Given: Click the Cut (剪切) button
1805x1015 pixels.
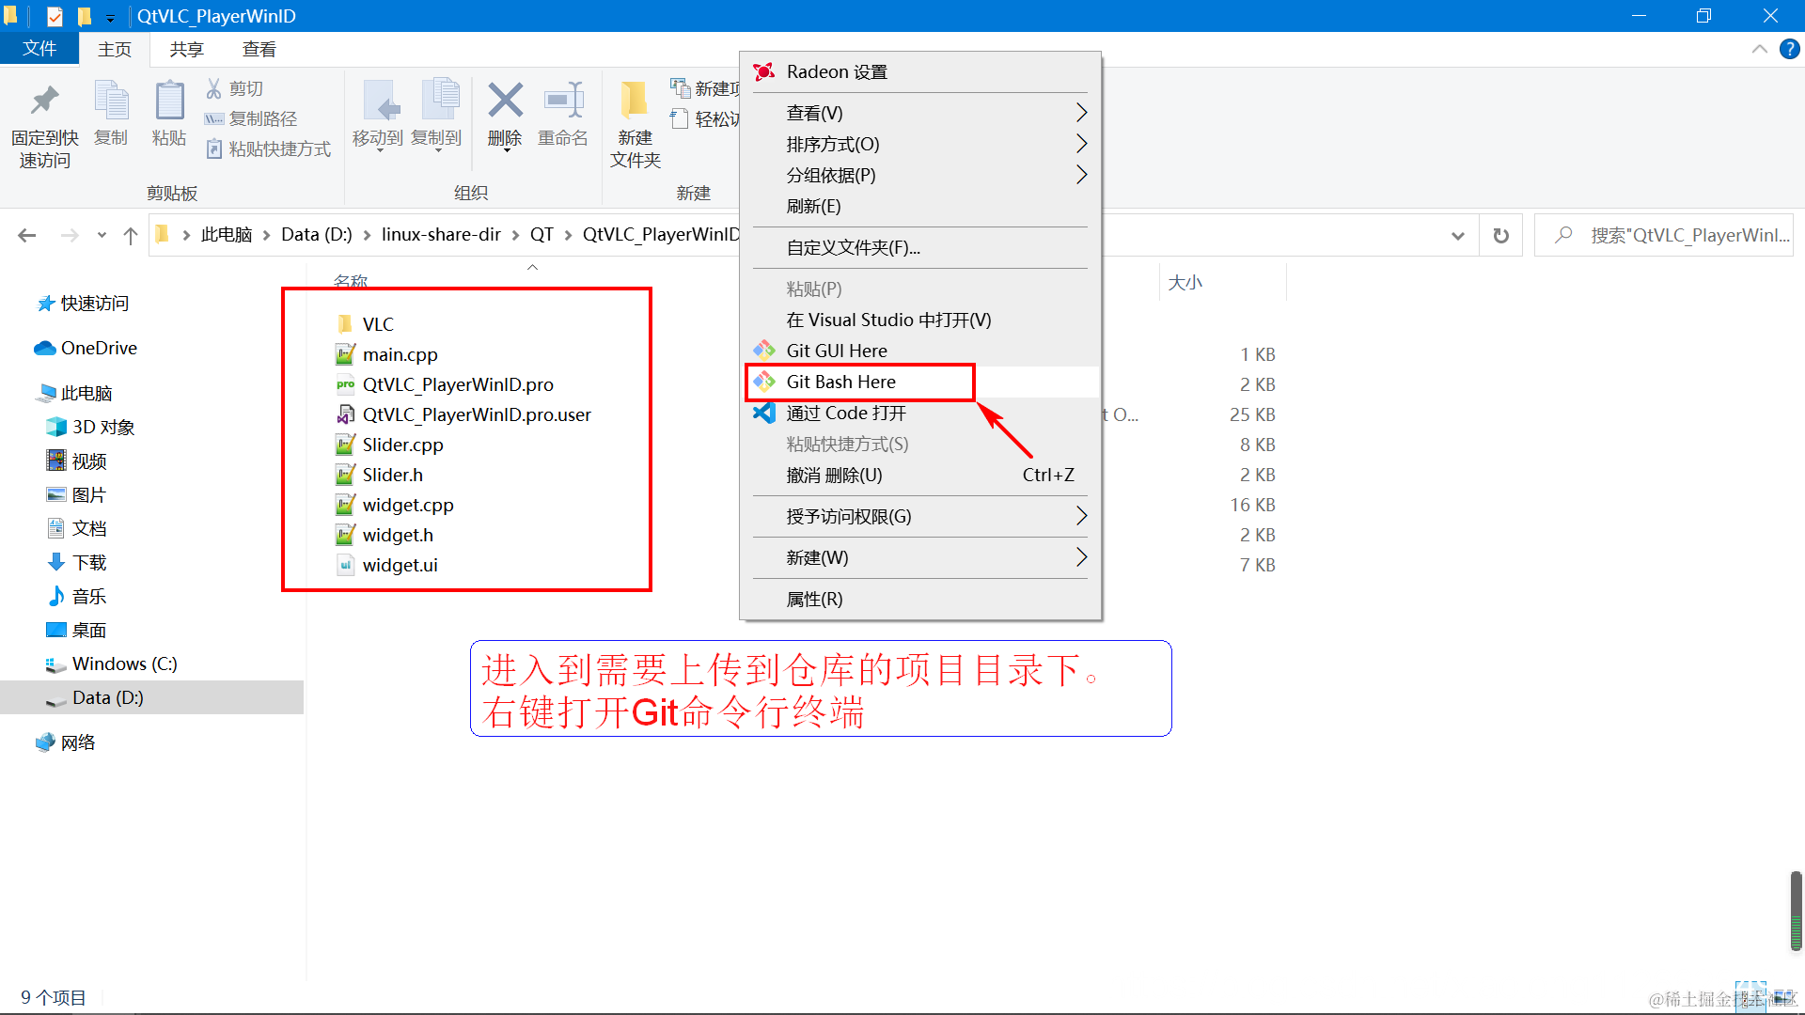Looking at the screenshot, I should tap(235, 88).
